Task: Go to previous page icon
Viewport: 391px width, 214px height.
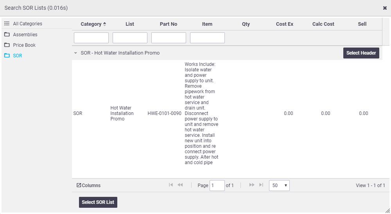Action: (x=180, y=185)
